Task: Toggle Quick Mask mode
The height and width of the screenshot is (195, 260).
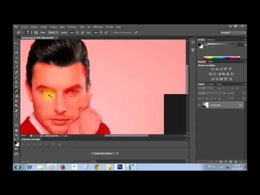Action: (16, 149)
